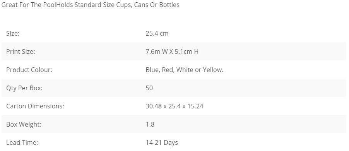Select the Qty Per Box label
Viewport: 349px width, 151px height.
click(24, 88)
